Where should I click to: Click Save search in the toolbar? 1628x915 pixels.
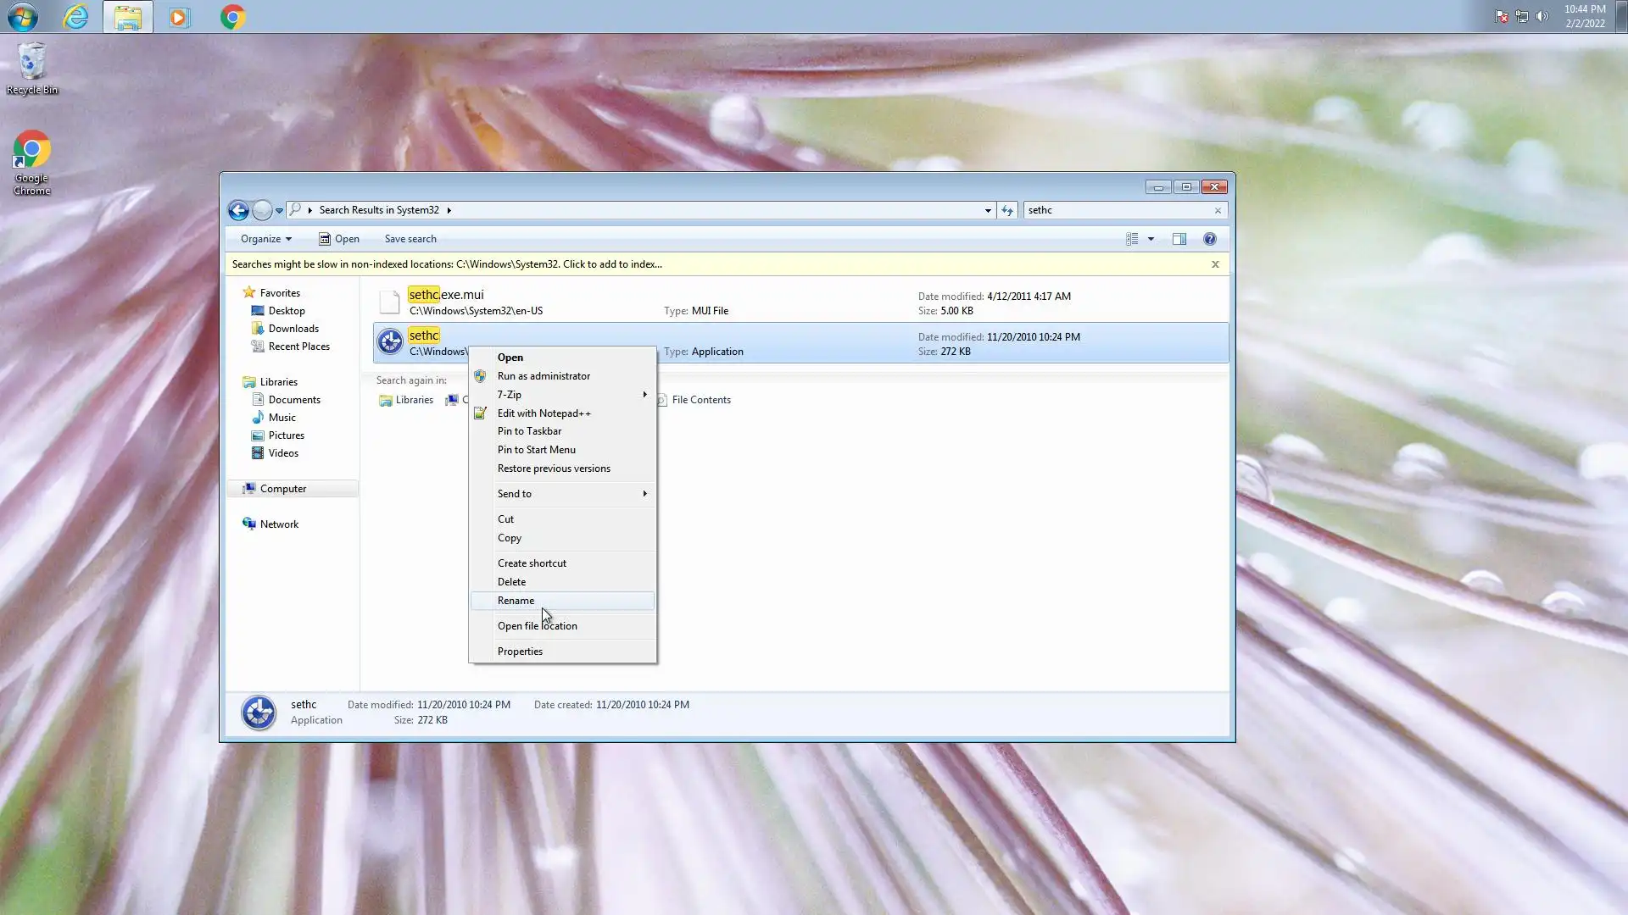(410, 239)
